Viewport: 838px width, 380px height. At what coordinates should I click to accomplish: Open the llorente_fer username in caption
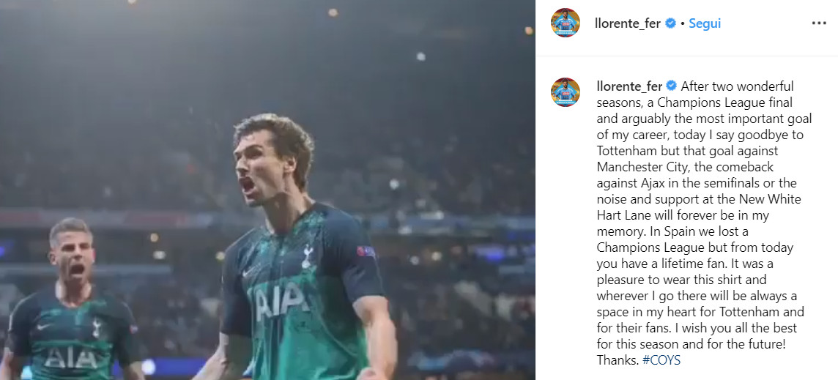coord(629,86)
